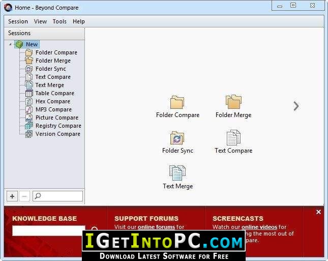Collapse the New sessions tree node
Viewport: 328px width, 261px height.
[10, 44]
